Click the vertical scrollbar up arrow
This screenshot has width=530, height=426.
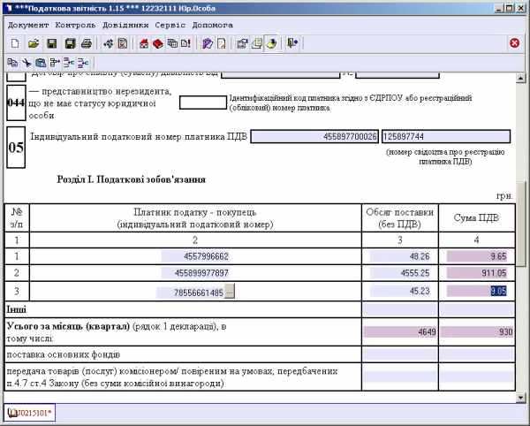pos(520,78)
